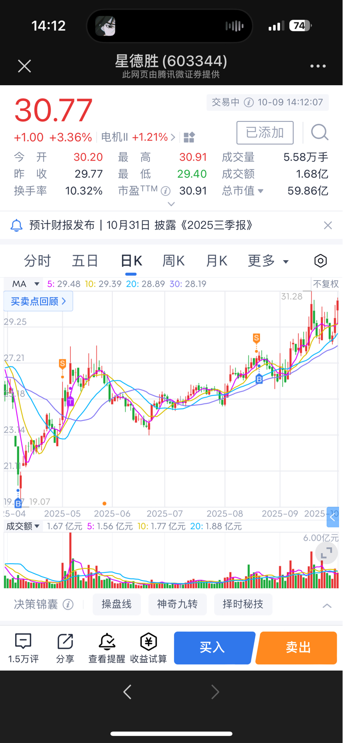The image size is (343, 743).
Task: Dismiss the 预计财报发布 notice banner
Action: 328,225
